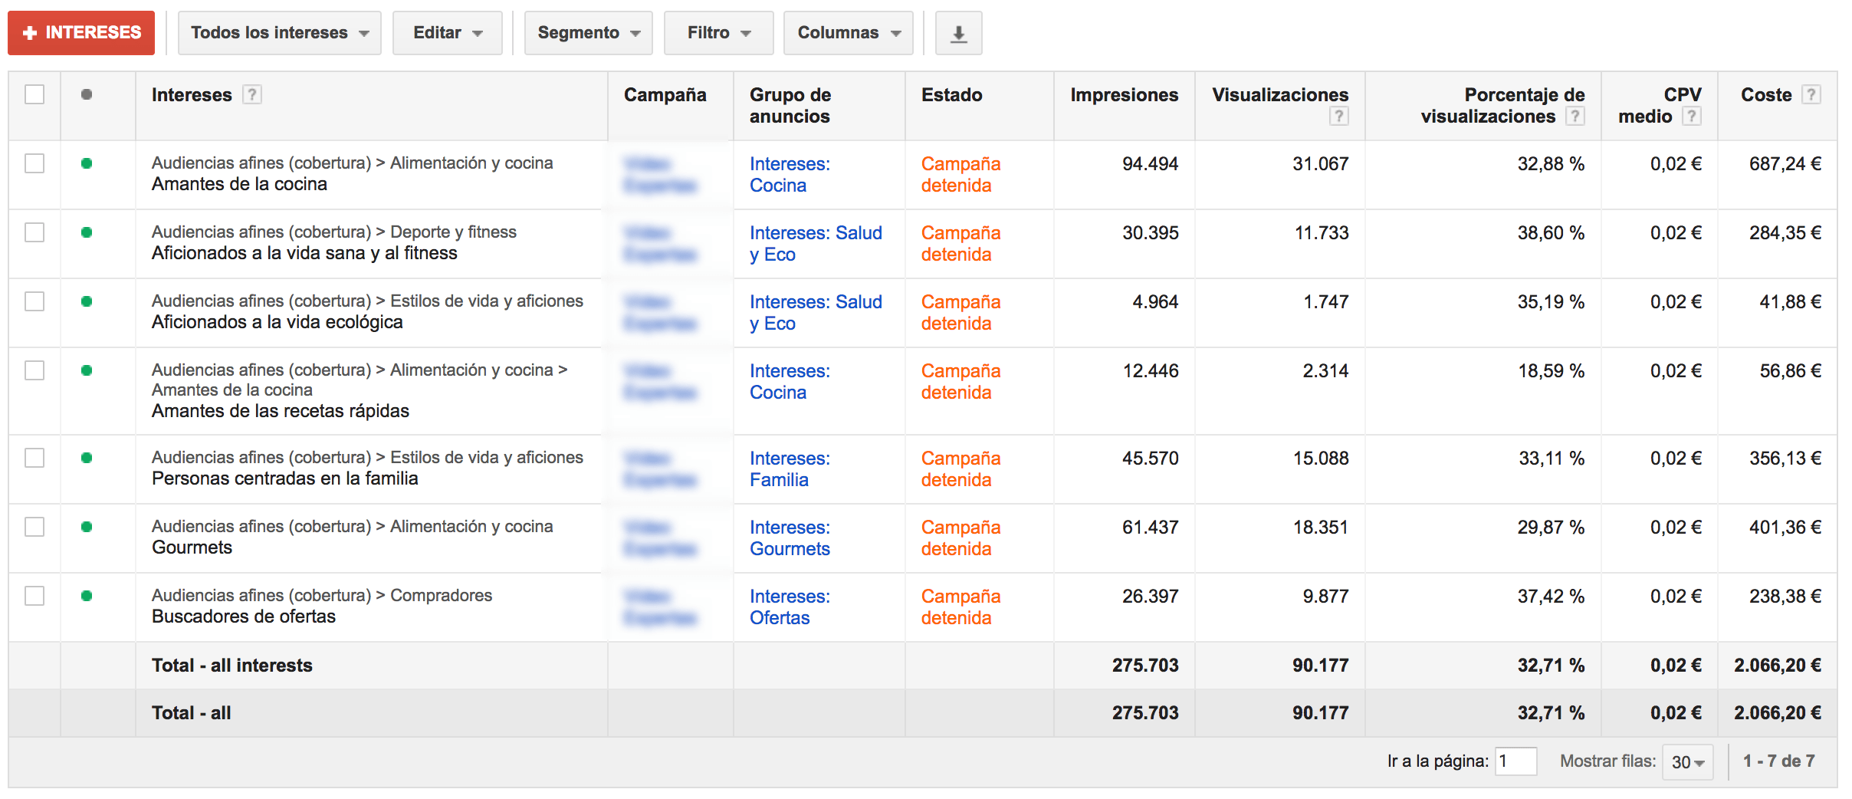1852x799 pixels.
Task: Click the Total - all row label
Action: (191, 713)
